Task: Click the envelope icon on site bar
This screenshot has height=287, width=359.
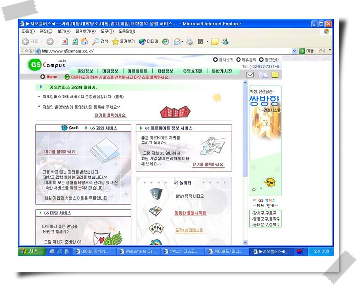Action: [x=250, y=75]
